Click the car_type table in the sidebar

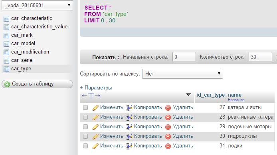pos(21,69)
